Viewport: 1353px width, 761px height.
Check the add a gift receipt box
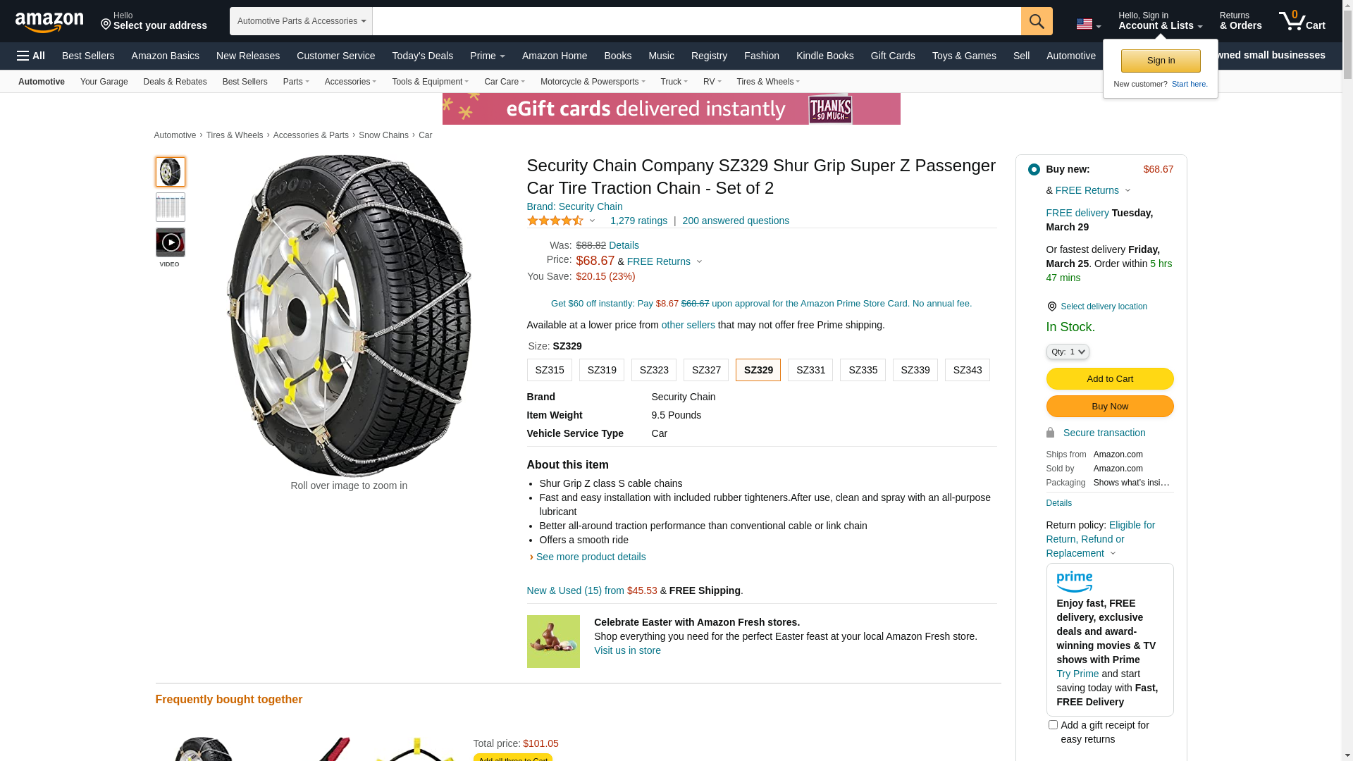[x=1053, y=724]
